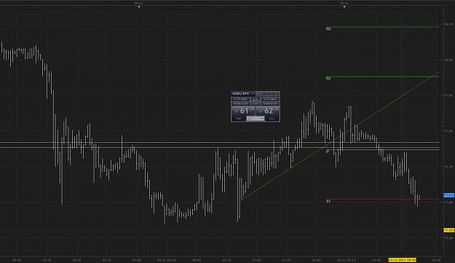This screenshot has height=263, width=455.
Task: Click the high price field in quote widget
Action: (270, 99)
